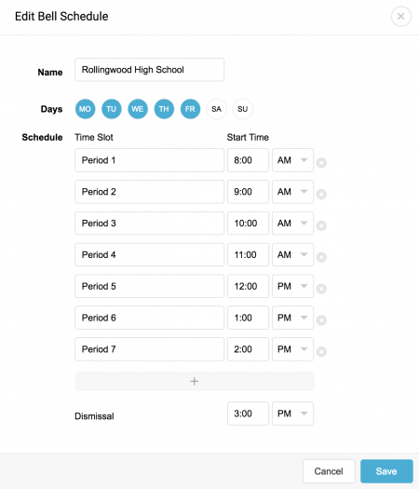Delete the Period 2 row
The width and height of the screenshot is (419, 489).
(x=321, y=194)
